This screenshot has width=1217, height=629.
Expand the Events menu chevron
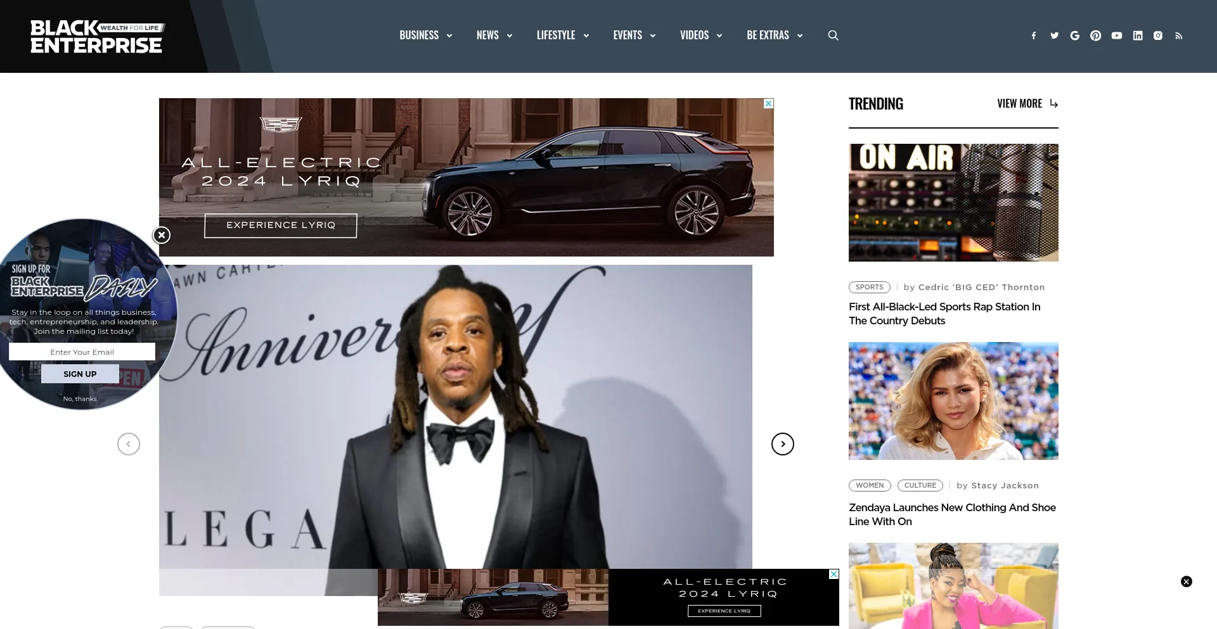pos(653,36)
